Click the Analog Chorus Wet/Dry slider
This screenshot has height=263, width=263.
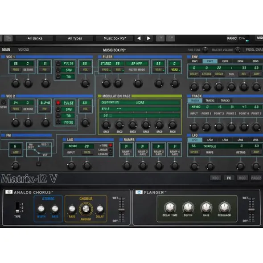point(121,210)
